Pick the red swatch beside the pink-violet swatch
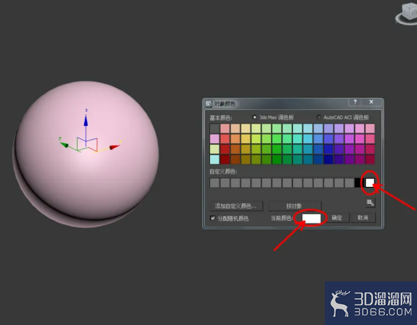The height and width of the screenshot is (325, 417). pos(225,139)
